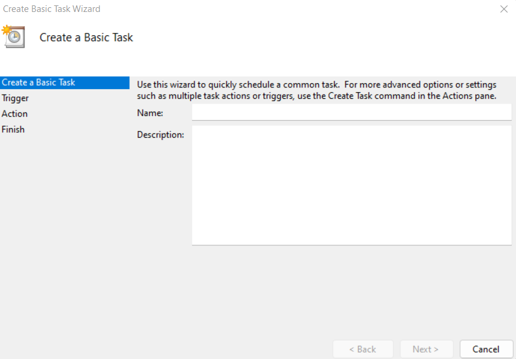Screen dimensions: 516x359
Task: Click the 'Description:' field label
Action: [160, 135]
